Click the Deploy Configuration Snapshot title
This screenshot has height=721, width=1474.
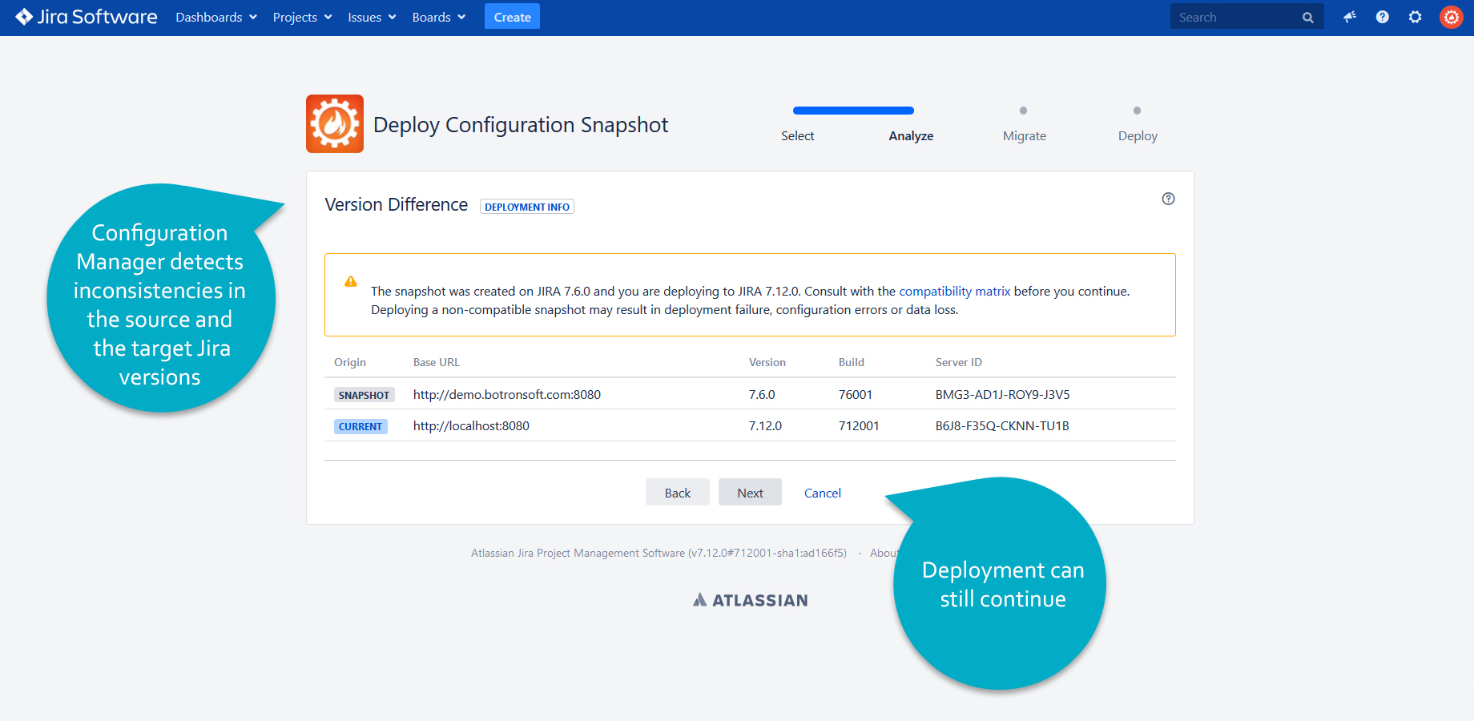tap(521, 125)
